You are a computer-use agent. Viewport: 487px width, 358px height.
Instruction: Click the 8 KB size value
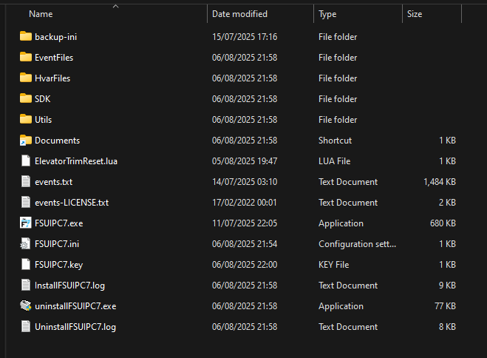447,327
